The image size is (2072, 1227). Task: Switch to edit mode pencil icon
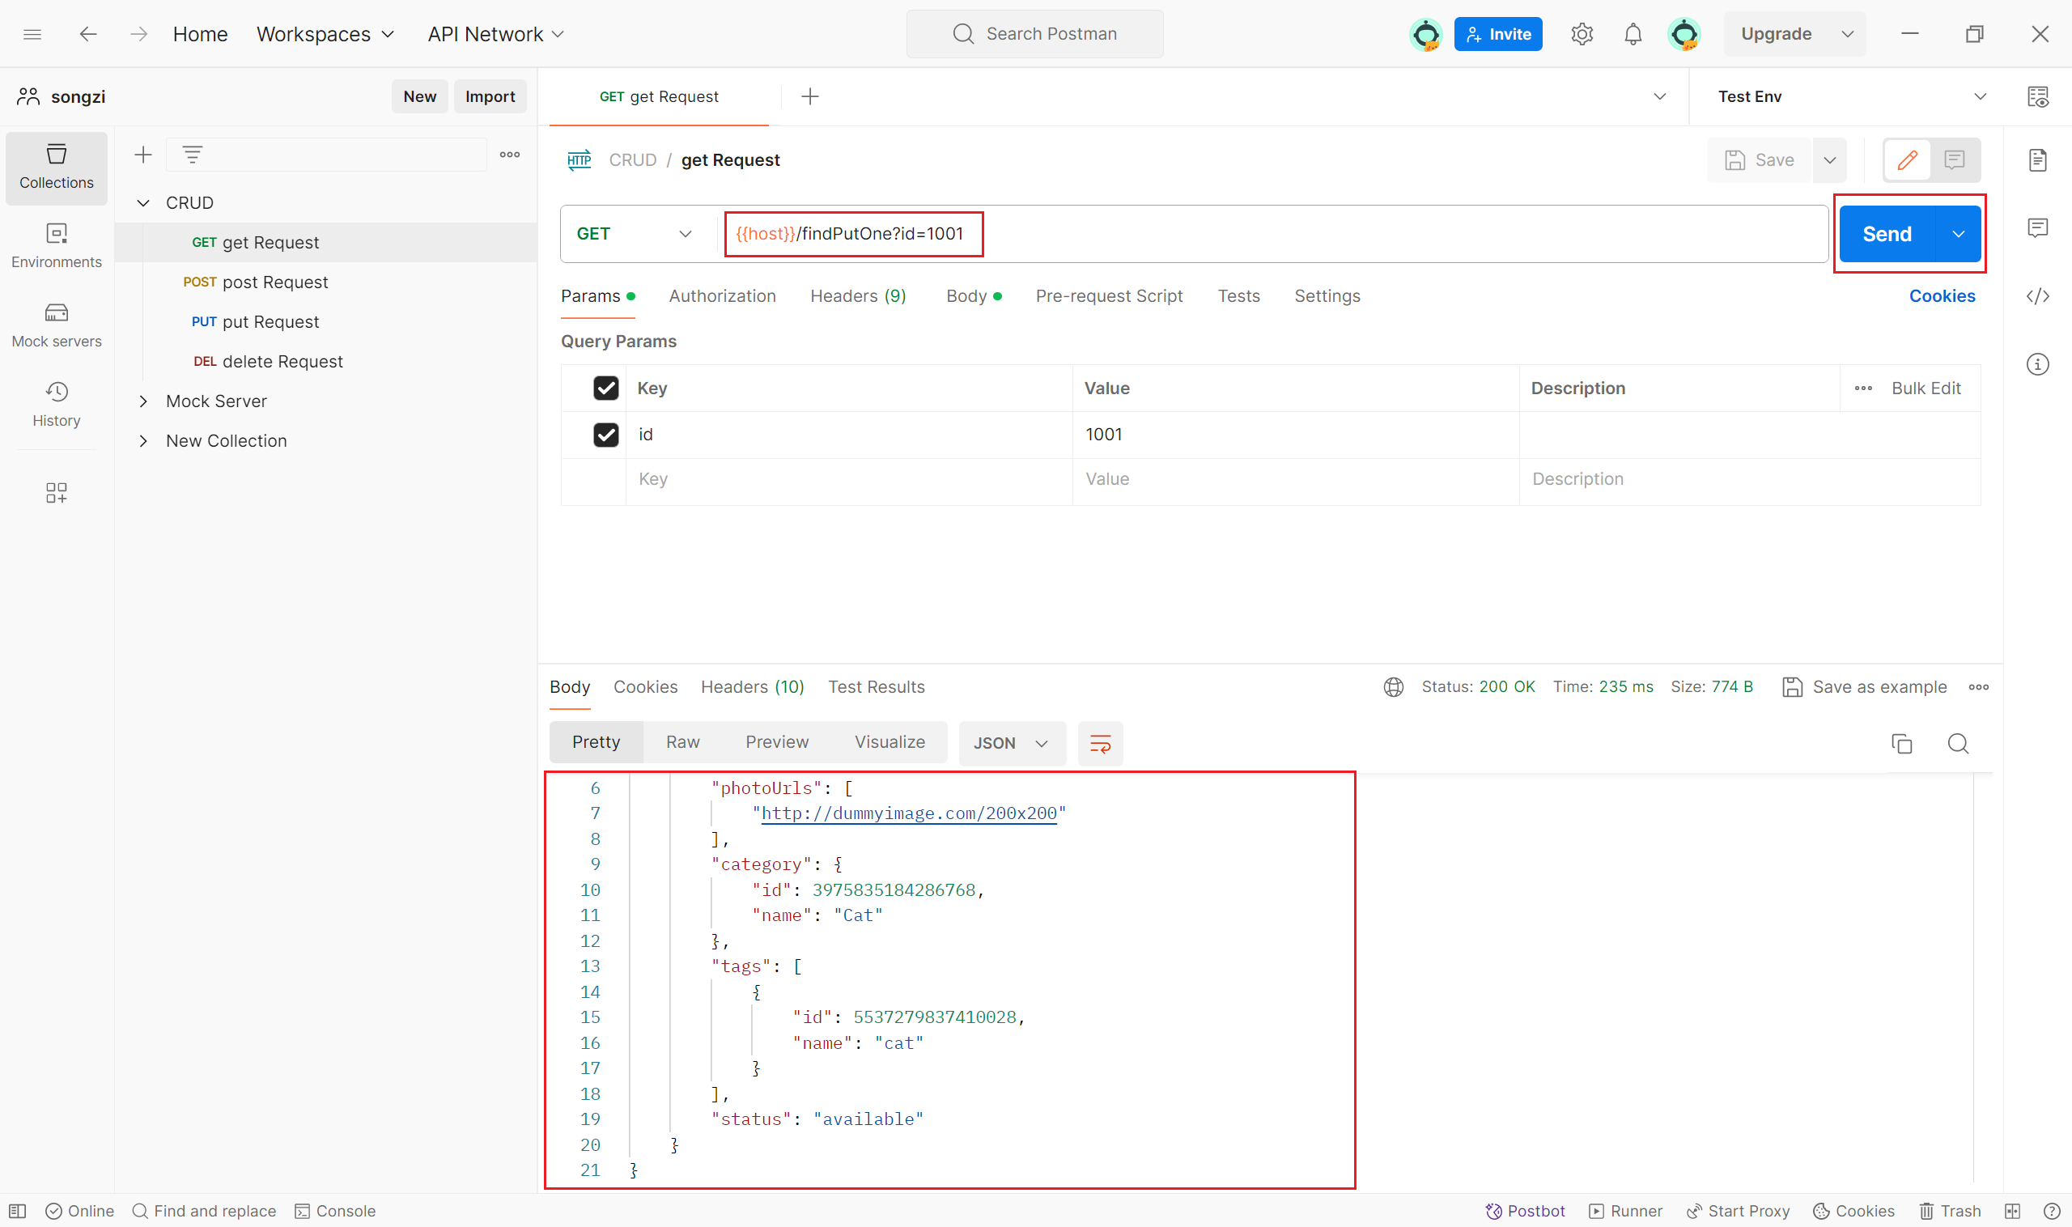pos(1907,160)
